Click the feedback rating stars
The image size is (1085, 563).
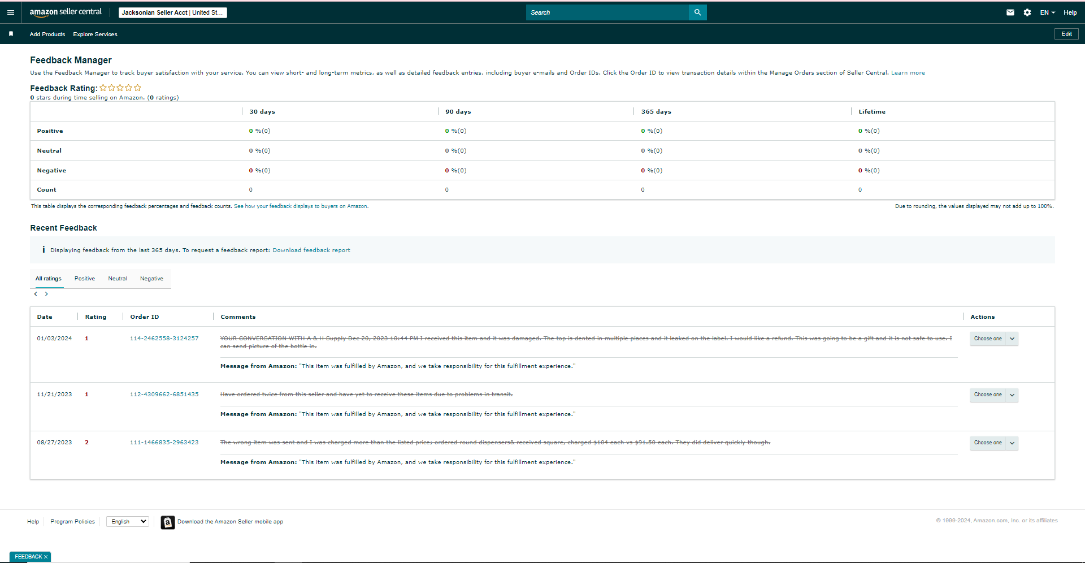120,88
